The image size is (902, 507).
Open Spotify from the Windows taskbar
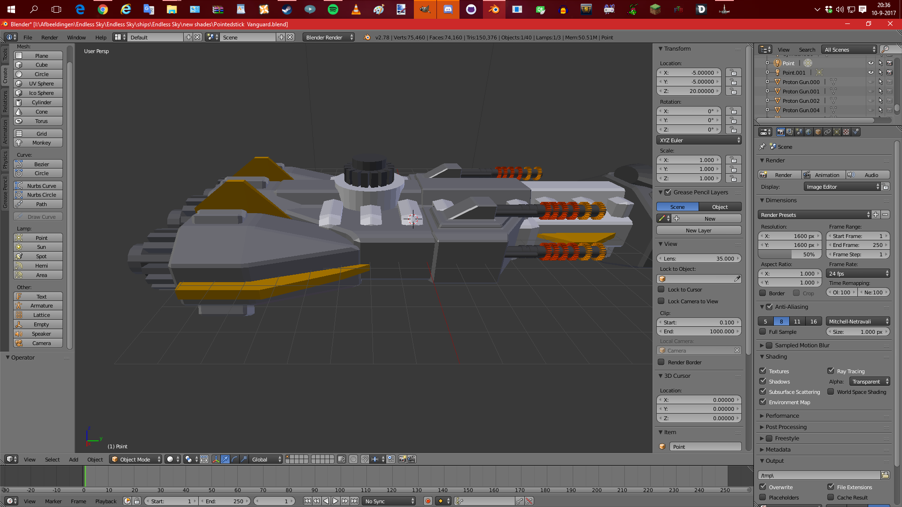click(x=333, y=9)
